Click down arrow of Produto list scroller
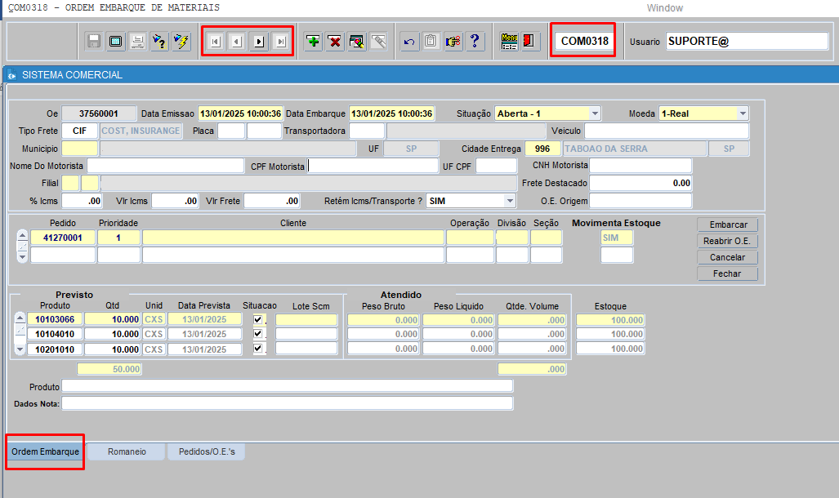839x498 pixels. click(20, 349)
